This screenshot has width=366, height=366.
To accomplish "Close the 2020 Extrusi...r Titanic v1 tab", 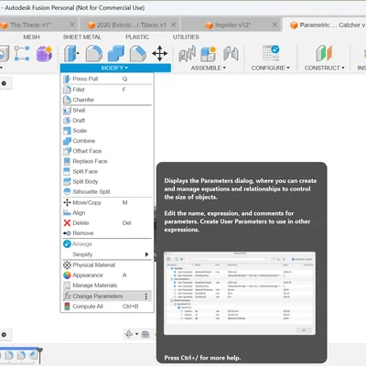I will click(173, 25).
